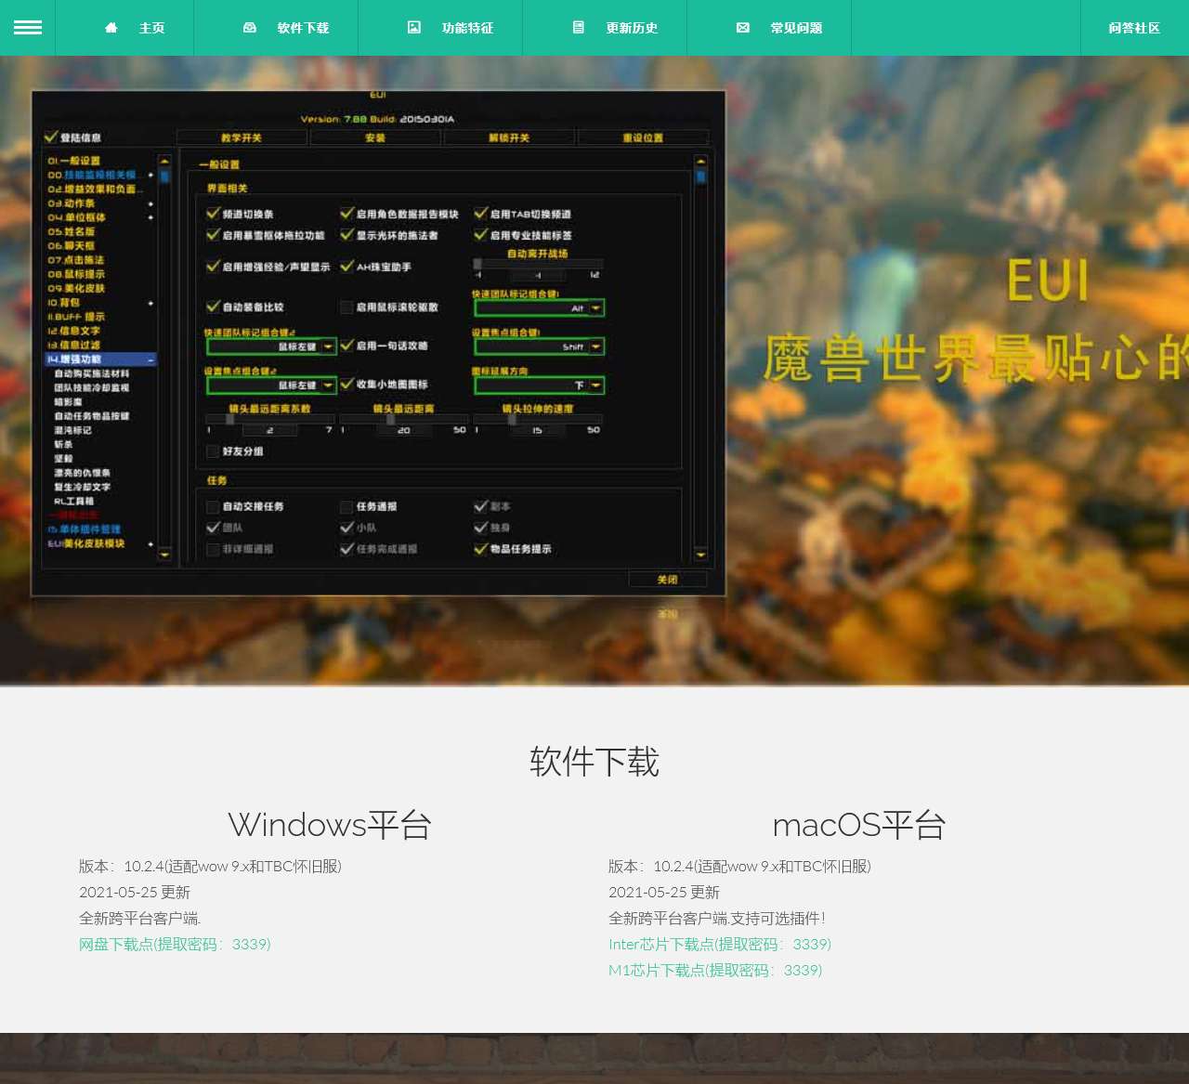The image size is (1189, 1084).
Task: Click the house icon beside 主页
Action: tap(111, 28)
